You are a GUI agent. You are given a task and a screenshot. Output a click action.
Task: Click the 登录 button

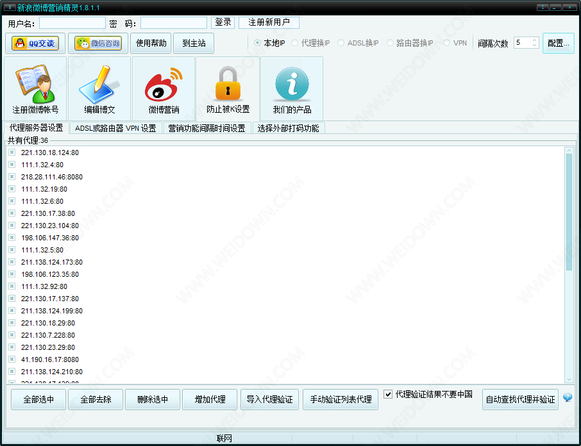[223, 22]
